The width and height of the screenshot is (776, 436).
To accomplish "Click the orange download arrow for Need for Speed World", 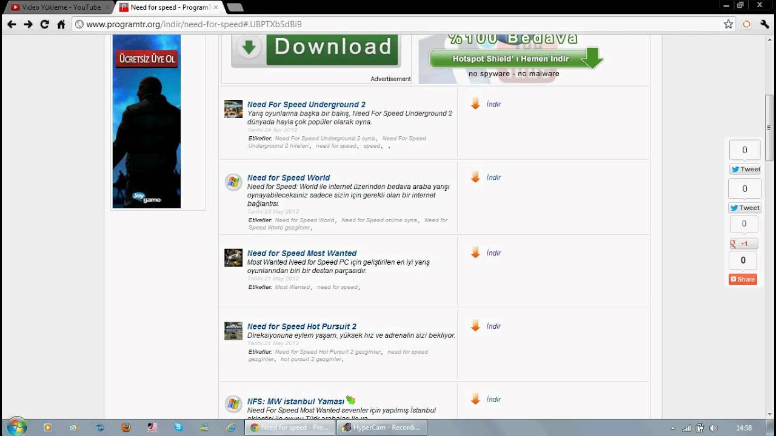I will tap(475, 177).
